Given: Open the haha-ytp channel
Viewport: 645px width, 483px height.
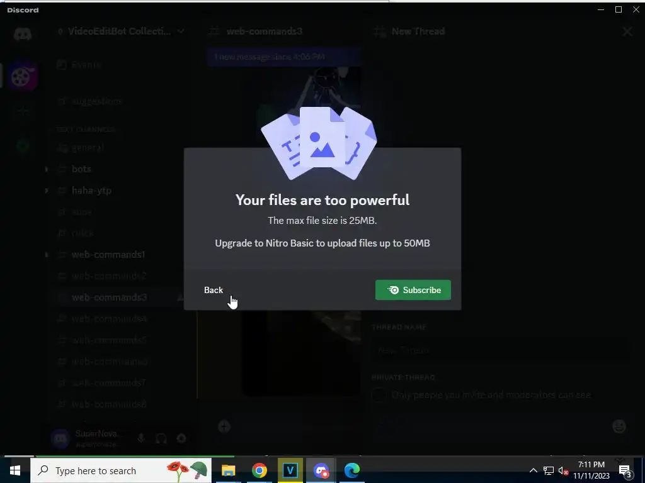Looking at the screenshot, I should pyautogui.click(x=91, y=190).
